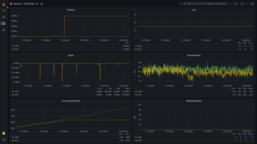Viewport: 257px width, 144px height.
Task: Switch to kiosk view with monitor icon
Action: [x=252, y=4]
